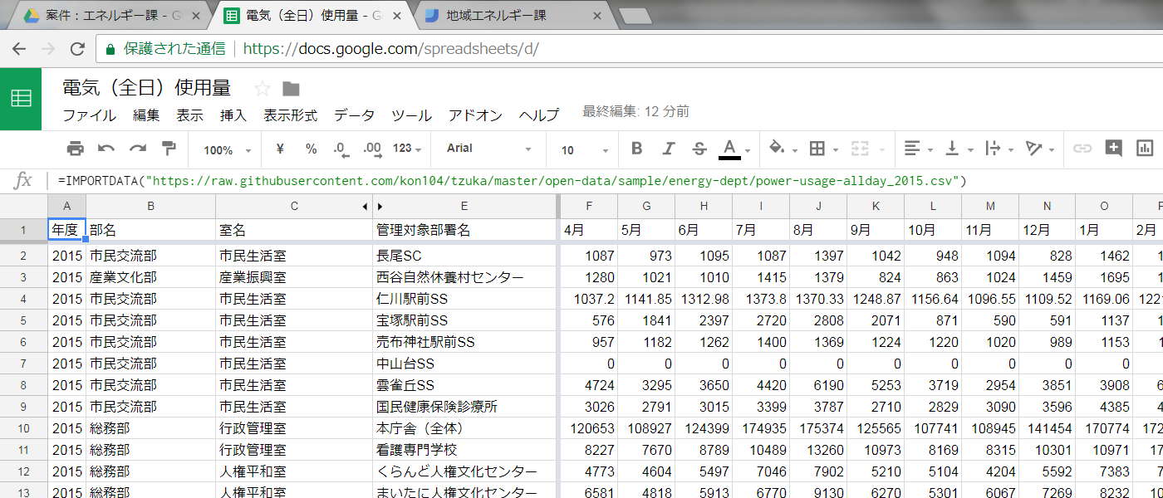
Task: Click the 最終編集: 12 分前 link
Action: 635,111
